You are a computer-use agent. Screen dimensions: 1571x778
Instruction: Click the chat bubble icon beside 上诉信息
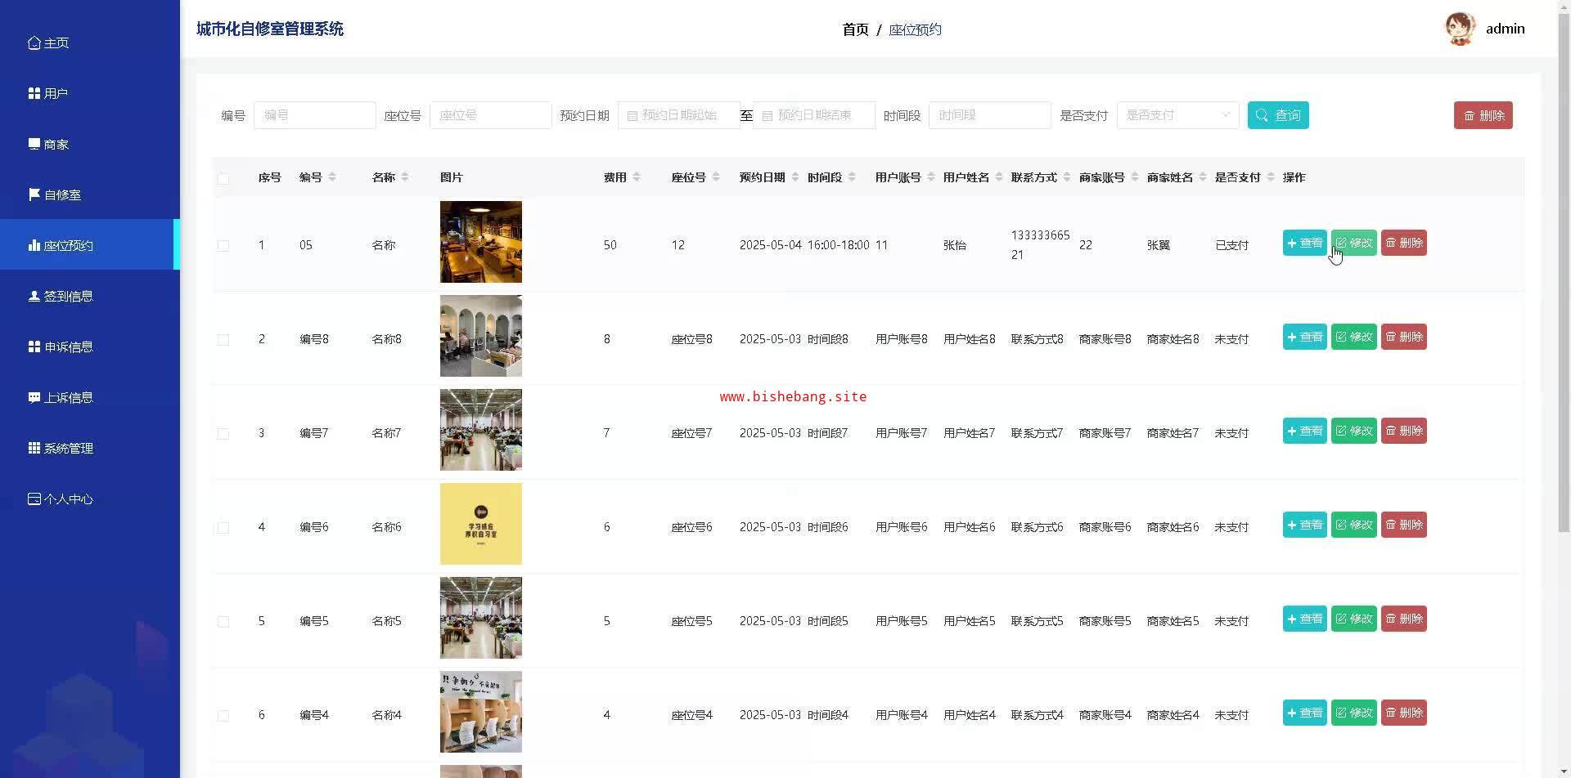[34, 397]
